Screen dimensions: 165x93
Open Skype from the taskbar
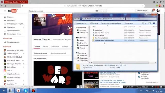pyautogui.click(x=26, y=91)
